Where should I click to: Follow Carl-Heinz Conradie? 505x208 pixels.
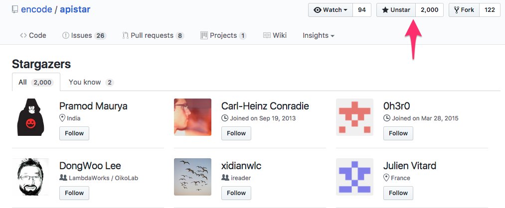pos(236,133)
